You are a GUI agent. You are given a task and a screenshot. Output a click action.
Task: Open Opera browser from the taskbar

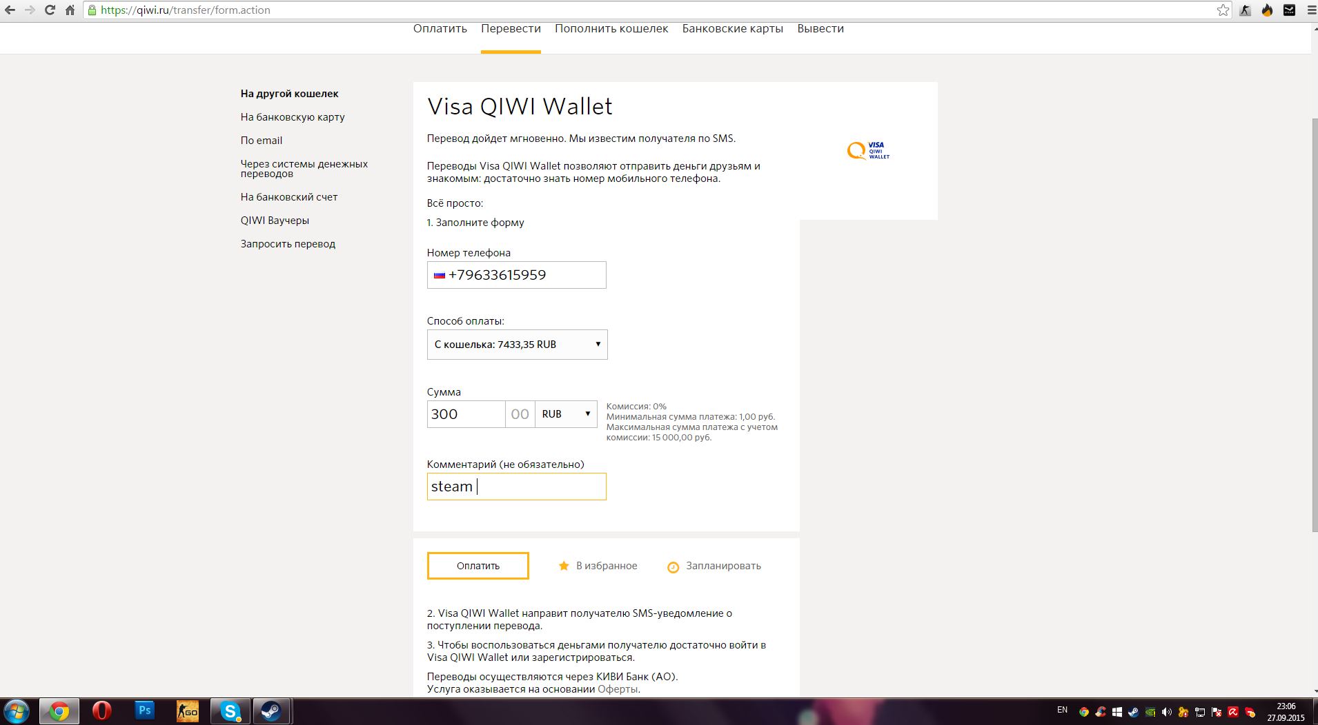click(x=102, y=711)
